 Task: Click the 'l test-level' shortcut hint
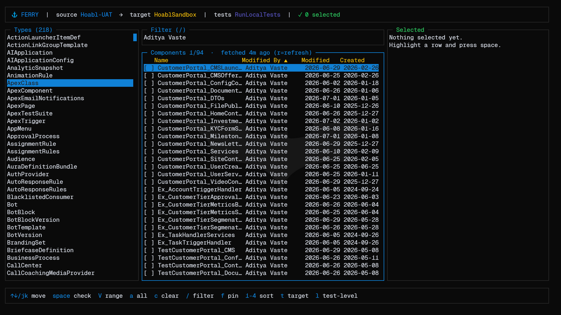(337, 296)
